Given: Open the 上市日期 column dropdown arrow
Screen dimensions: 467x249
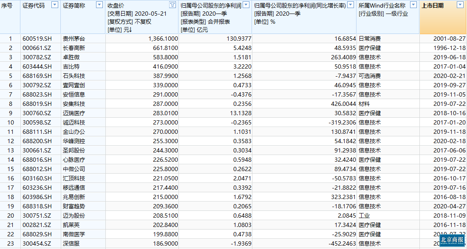Looking at the screenshot, I should pos(459,5).
